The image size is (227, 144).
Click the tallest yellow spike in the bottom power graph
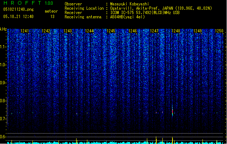click(x=156, y=140)
